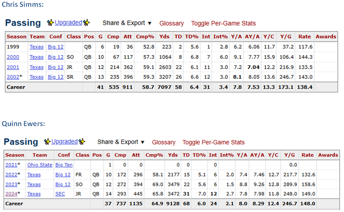Screen dimensions: 344x212
Task: Open the Big Ten conference link
Action: pyautogui.click(x=64, y=165)
